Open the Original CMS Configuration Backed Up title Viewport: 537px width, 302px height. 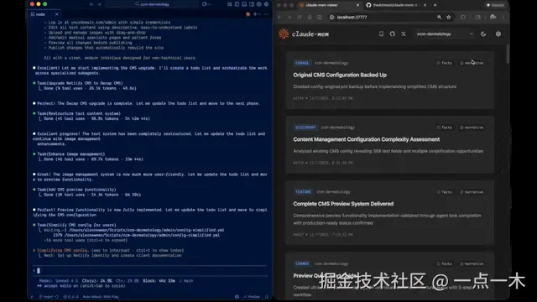(340, 75)
